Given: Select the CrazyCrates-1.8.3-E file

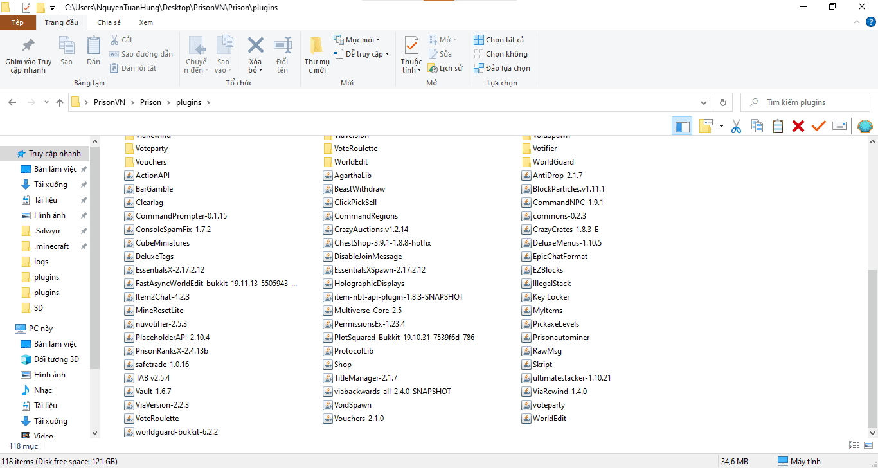Looking at the screenshot, I should pyautogui.click(x=566, y=230).
